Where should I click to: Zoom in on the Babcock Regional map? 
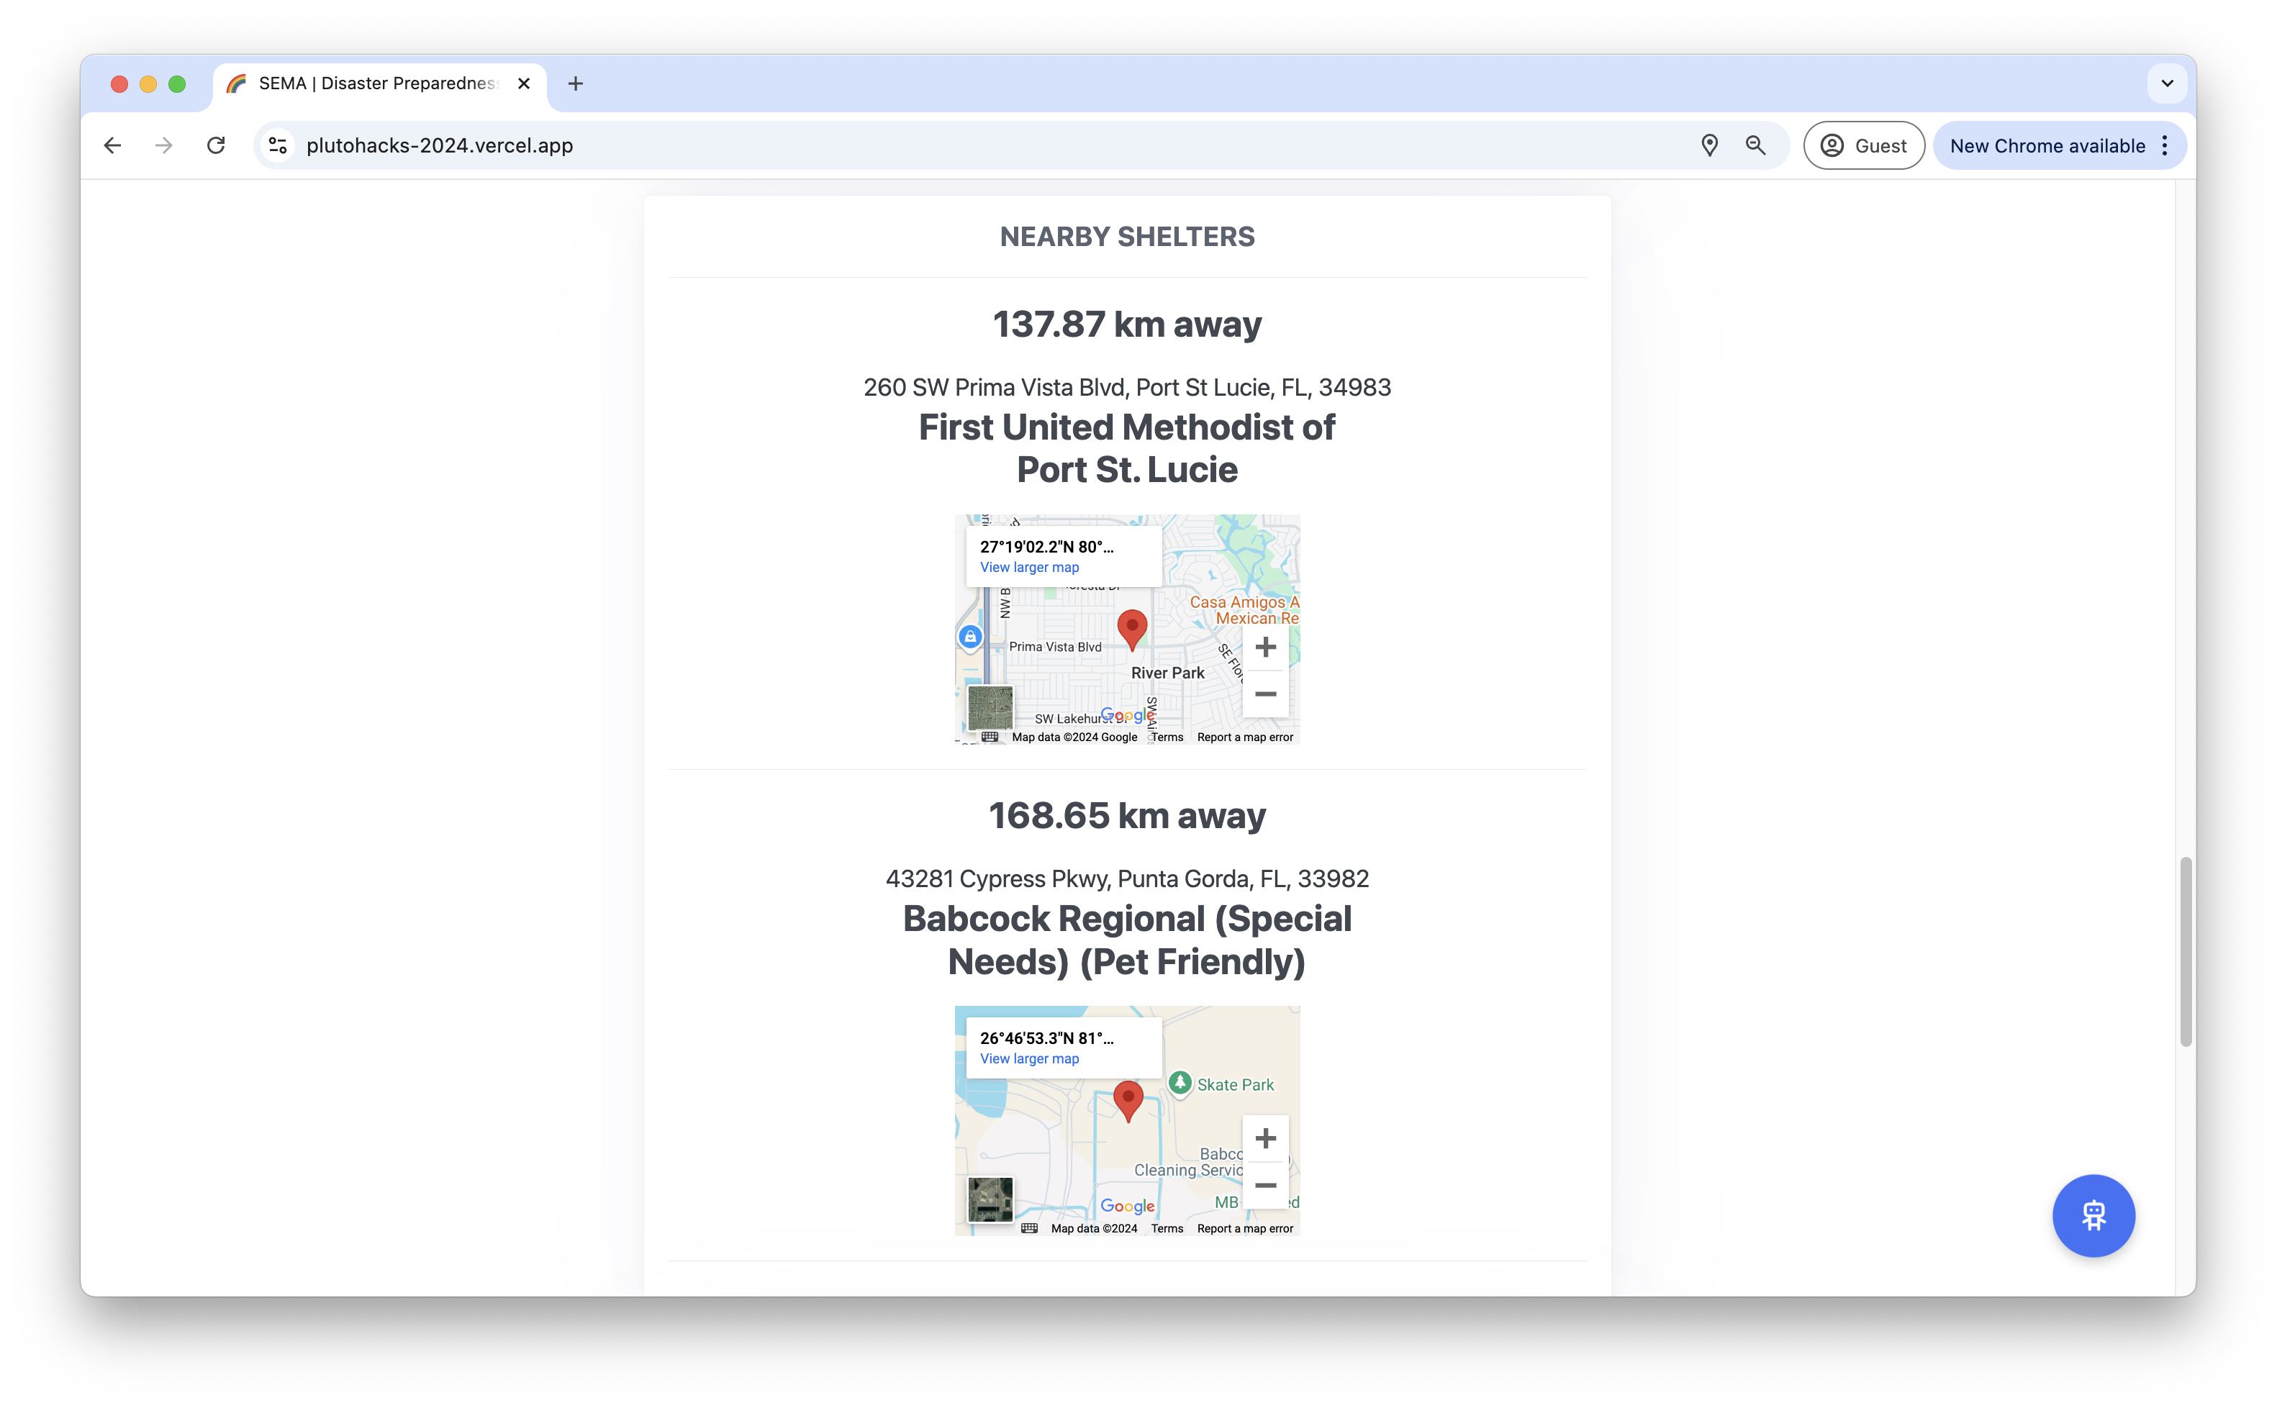1264,1138
